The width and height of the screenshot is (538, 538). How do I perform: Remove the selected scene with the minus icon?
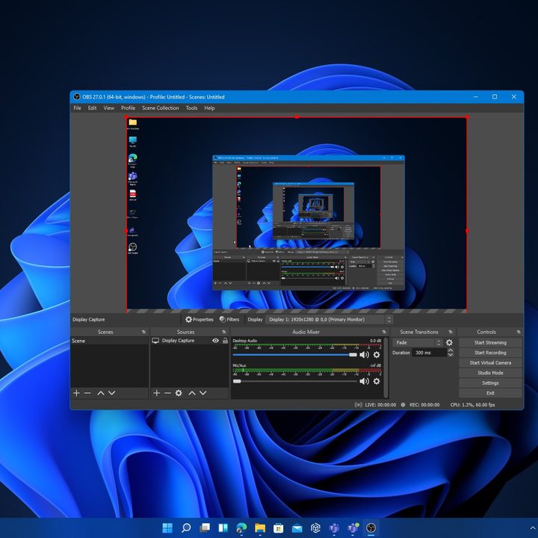pyautogui.click(x=87, y=393)
